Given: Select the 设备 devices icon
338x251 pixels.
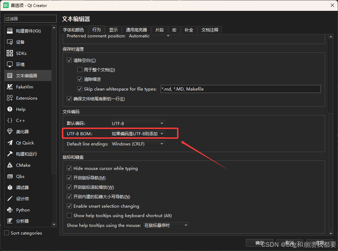Looking at the screenshot, I should tap(10, 42).
